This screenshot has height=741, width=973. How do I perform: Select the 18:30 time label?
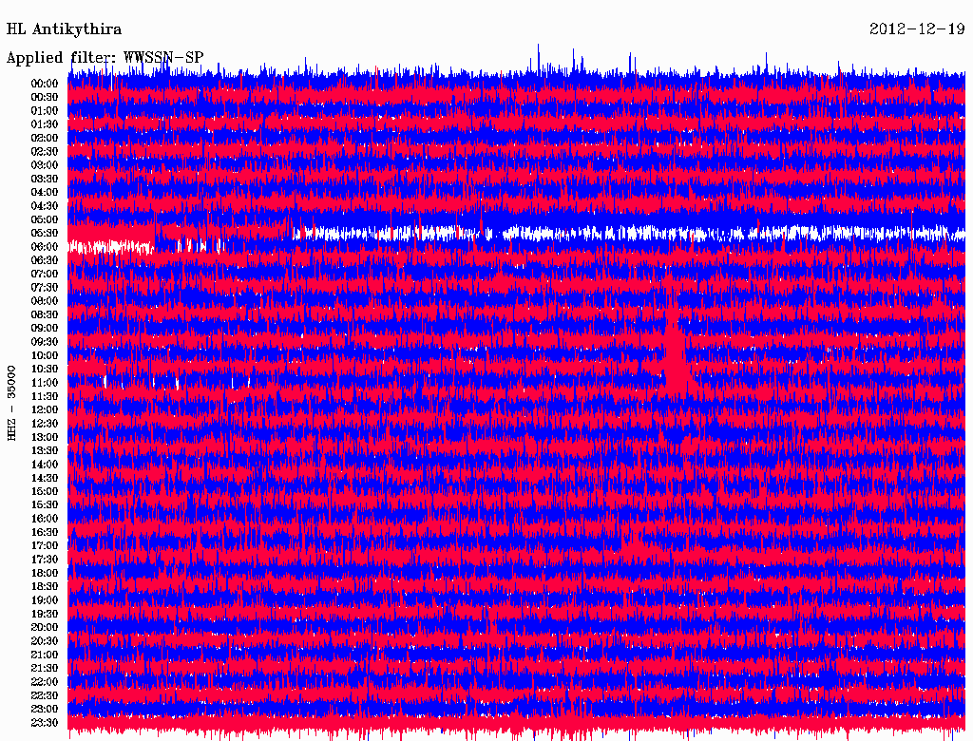point(45,586)
